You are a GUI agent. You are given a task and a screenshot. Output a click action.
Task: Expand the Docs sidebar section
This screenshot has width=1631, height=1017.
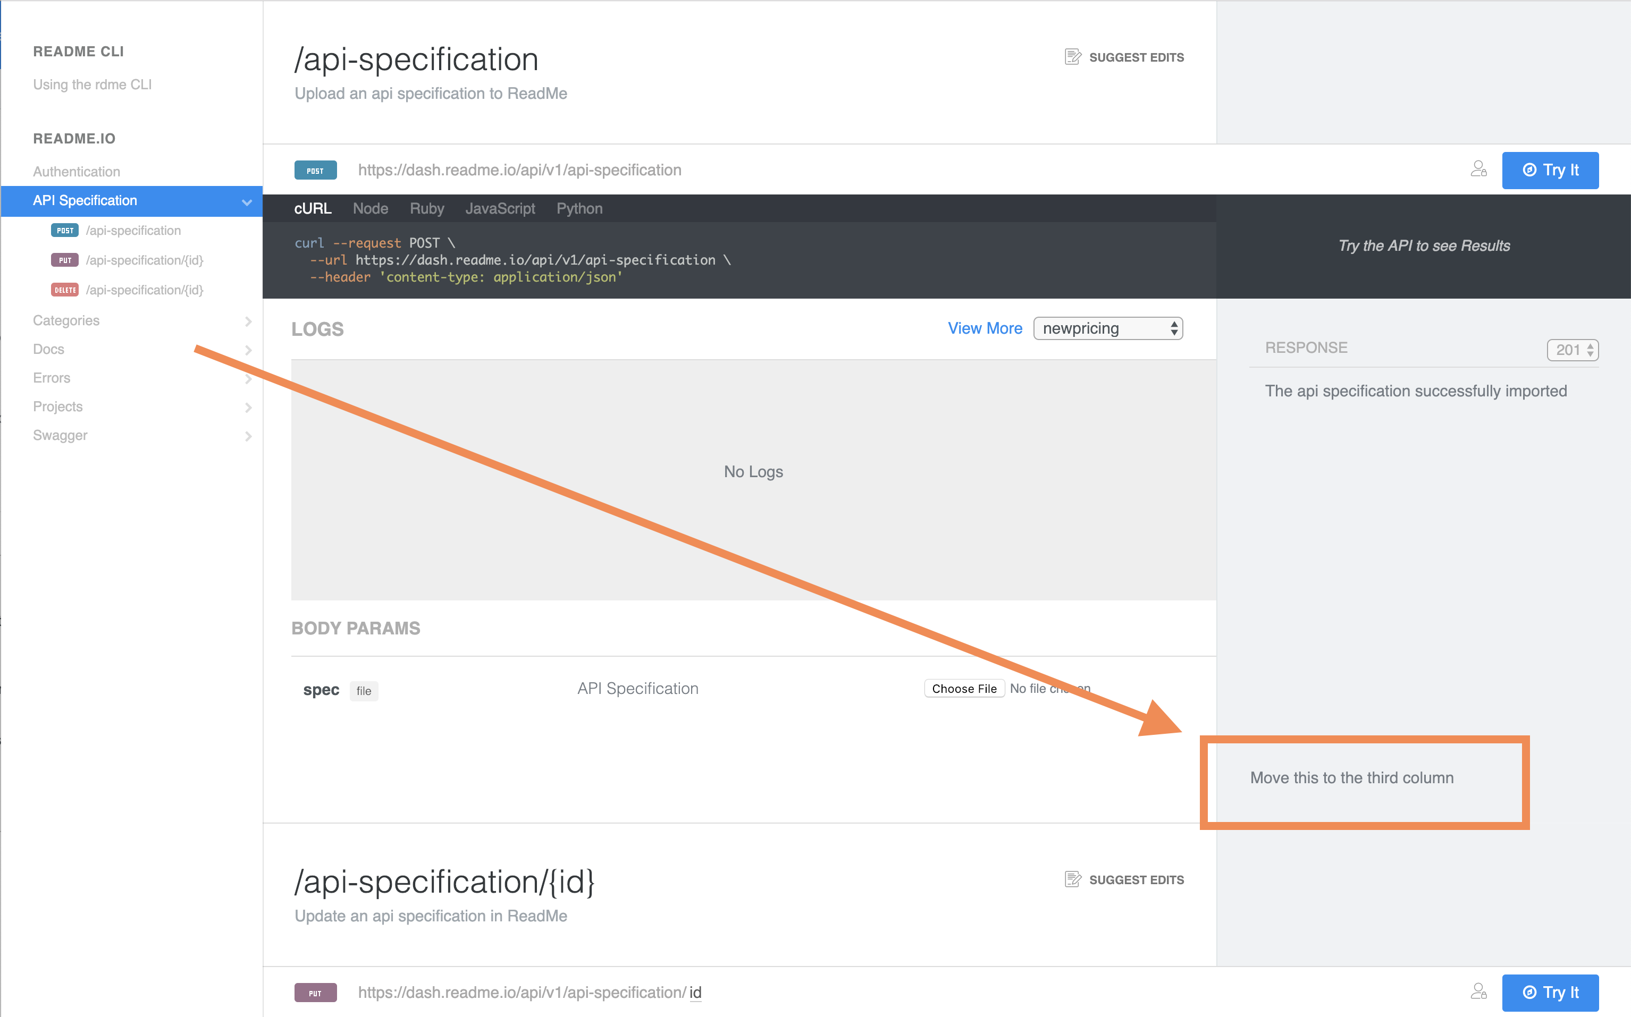point(248,350)
